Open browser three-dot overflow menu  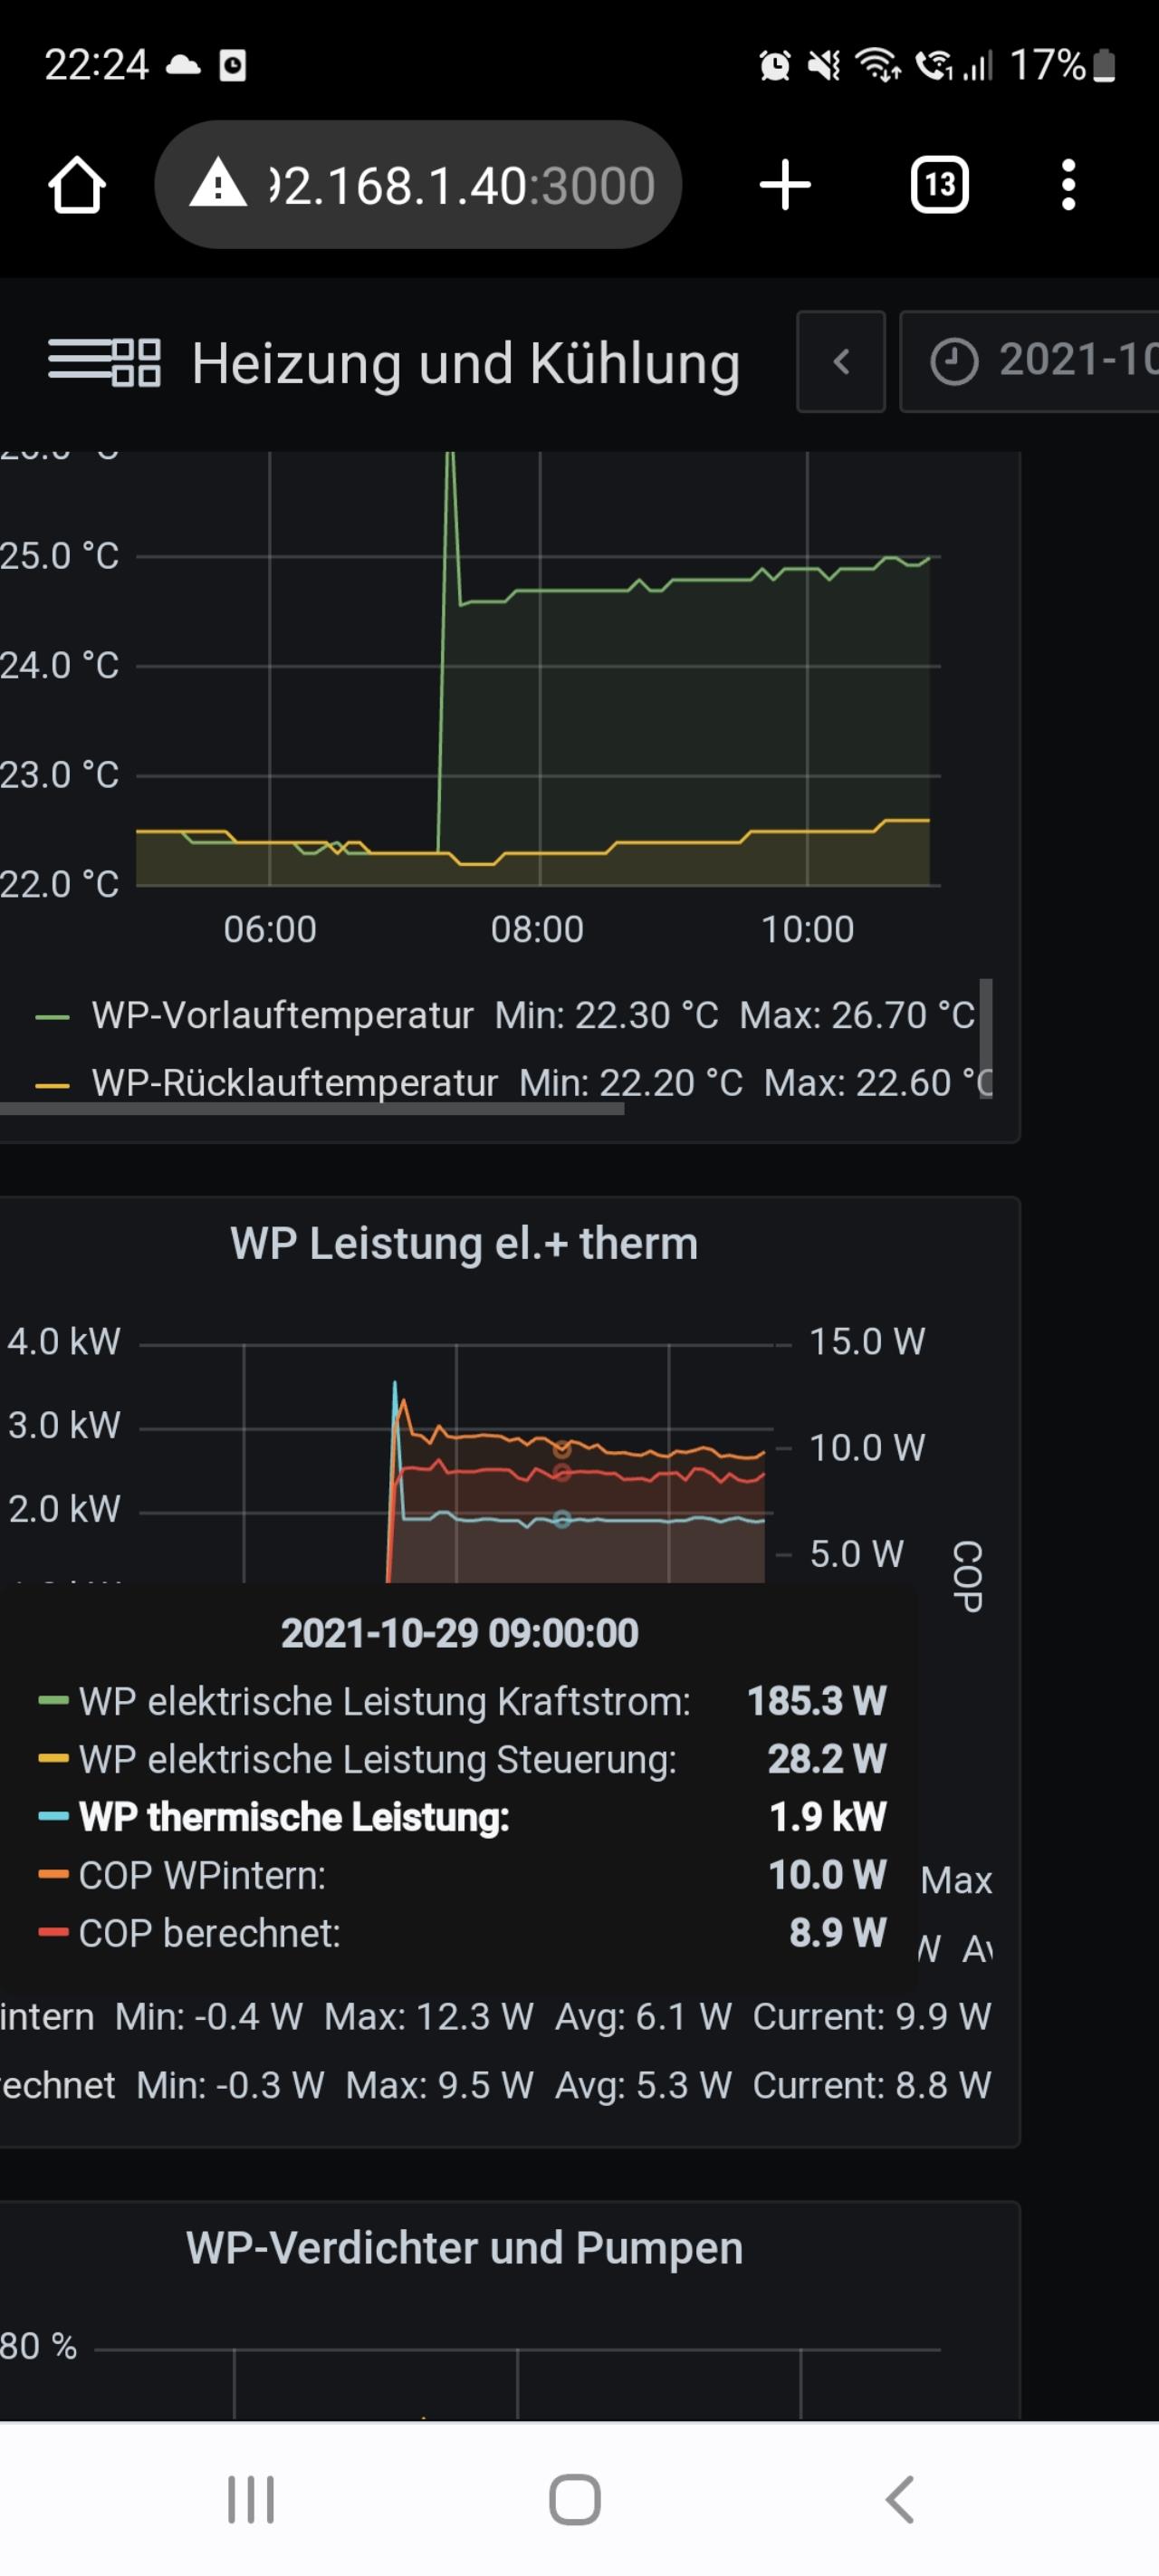pos(1068,185)
